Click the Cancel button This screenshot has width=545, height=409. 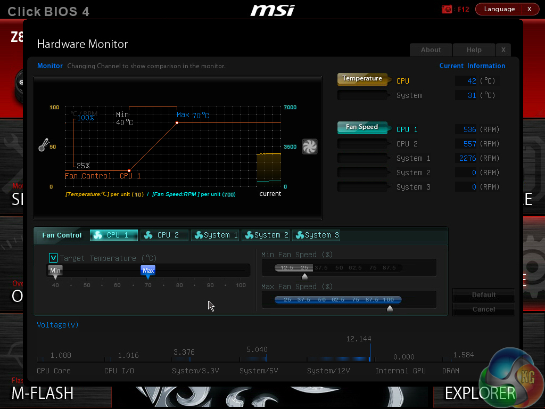483,309
